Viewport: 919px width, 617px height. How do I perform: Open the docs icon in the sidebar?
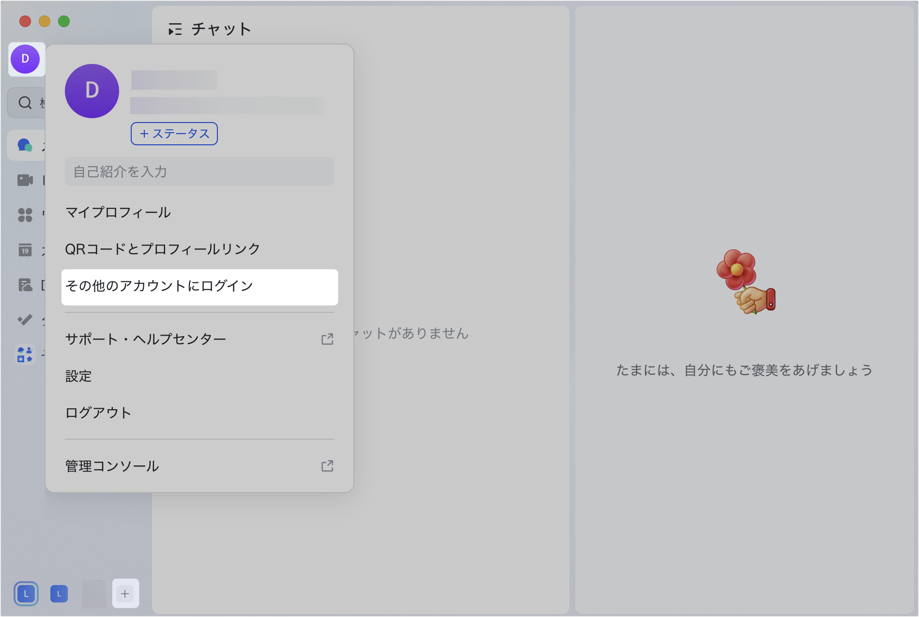pos(25,285)
